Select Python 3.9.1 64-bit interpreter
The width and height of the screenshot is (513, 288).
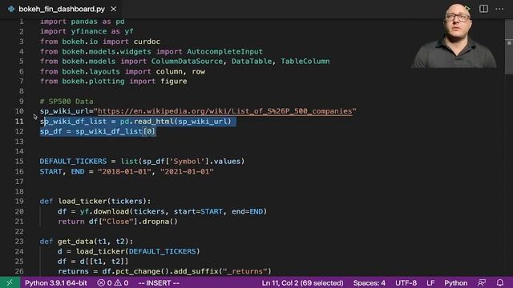click(x=56, y=282)
